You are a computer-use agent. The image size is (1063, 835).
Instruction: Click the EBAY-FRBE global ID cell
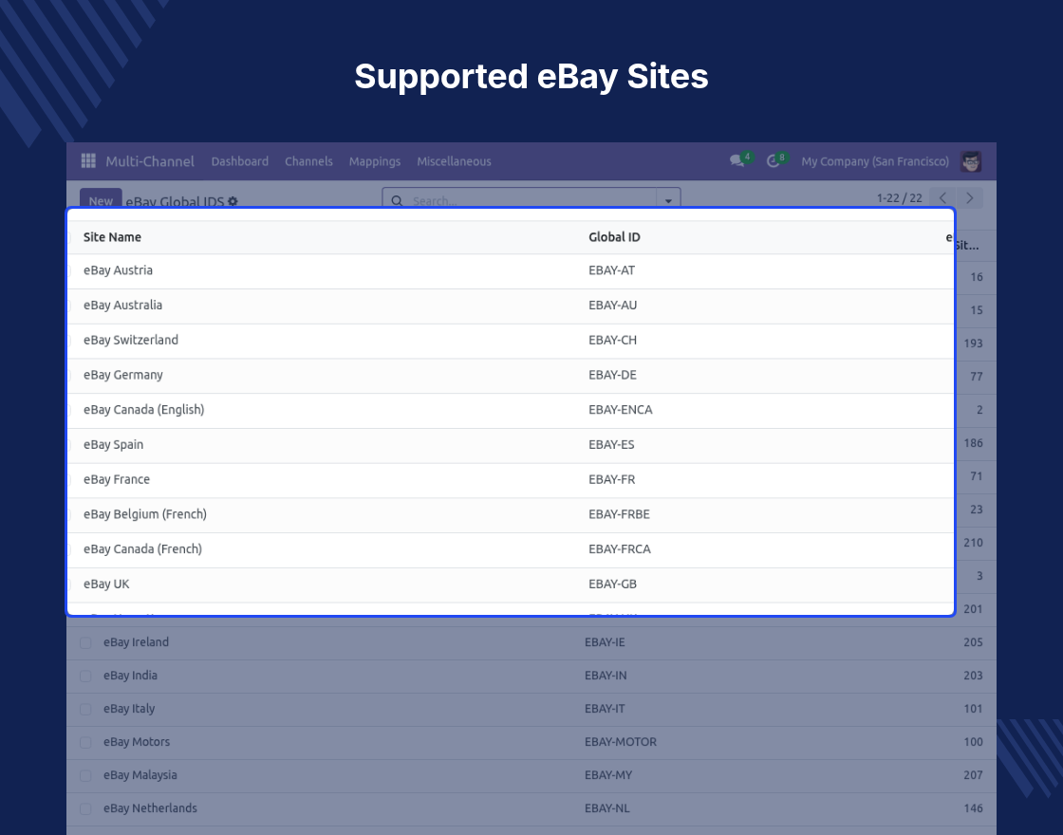pyautogui.click(x=619, y=514)
